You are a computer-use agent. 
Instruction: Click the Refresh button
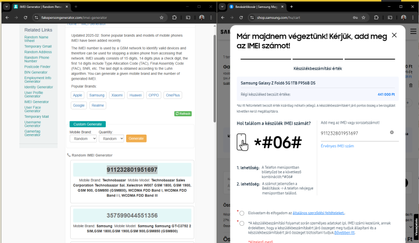[x=183, y=114]
